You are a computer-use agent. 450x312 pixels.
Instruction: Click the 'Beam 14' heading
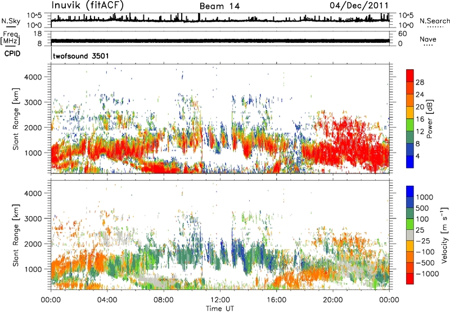tap(219, 6)
